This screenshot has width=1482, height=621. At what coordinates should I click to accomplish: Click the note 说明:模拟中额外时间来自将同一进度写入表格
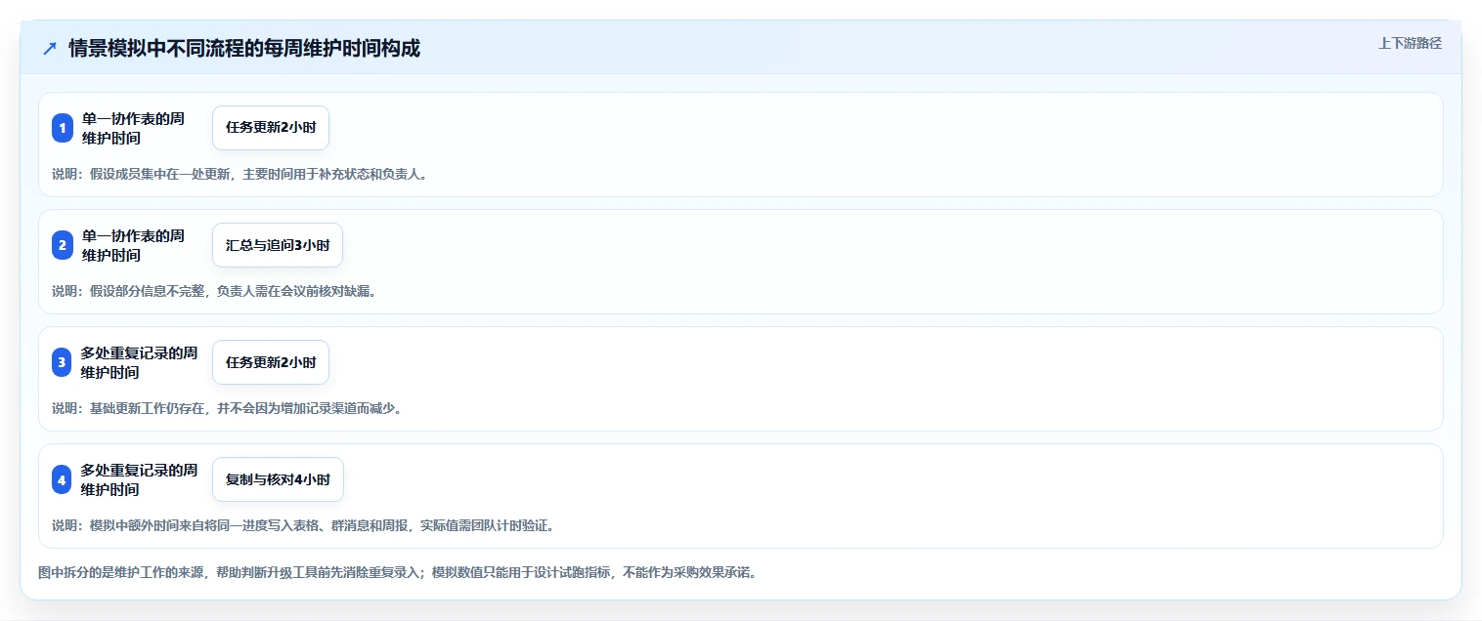click(303, 525)
